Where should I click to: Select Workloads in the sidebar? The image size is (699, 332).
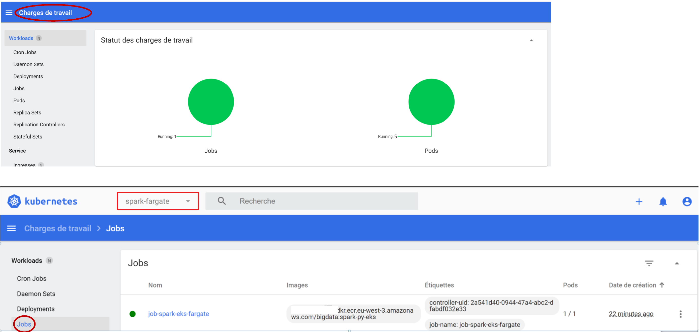point(21,38)
